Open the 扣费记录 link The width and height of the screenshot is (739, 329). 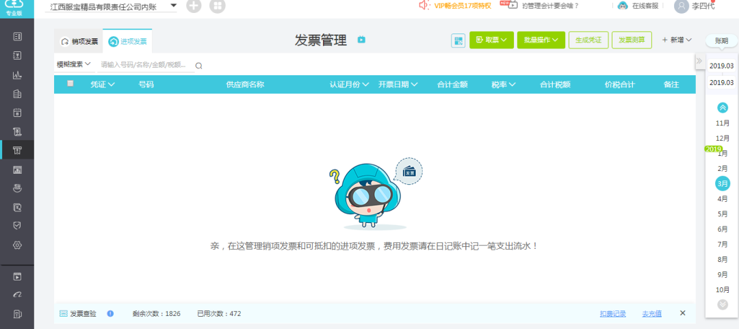point(612,313)
